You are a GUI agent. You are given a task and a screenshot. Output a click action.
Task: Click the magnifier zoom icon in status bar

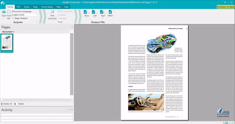click(224, 123)
